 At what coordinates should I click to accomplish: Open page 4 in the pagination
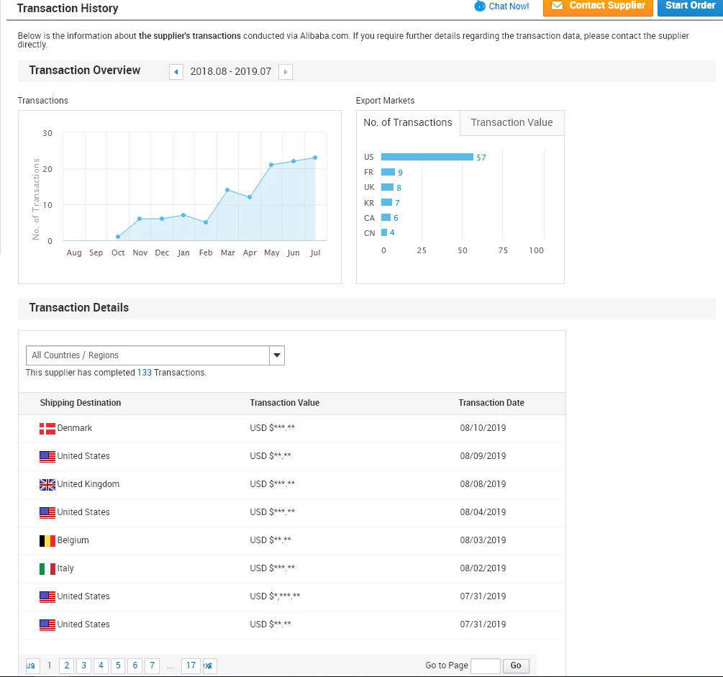point(101,665)
